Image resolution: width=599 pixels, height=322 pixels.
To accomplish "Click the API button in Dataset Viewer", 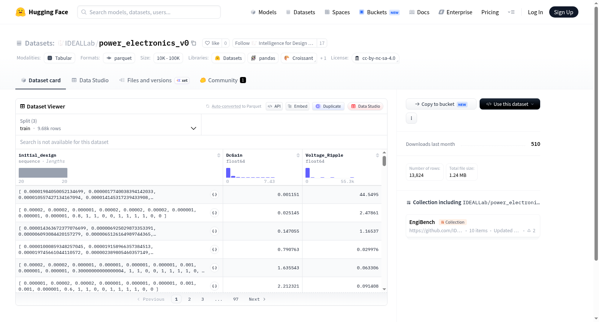I will click(x=274, y=106).
